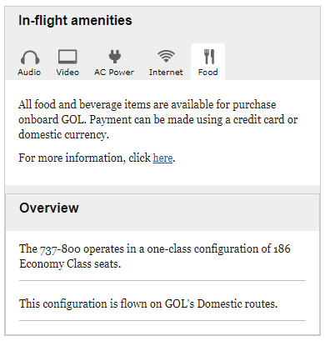Open the AC Power tab label
Screen dimensions: 325x341
coord(114,73)
